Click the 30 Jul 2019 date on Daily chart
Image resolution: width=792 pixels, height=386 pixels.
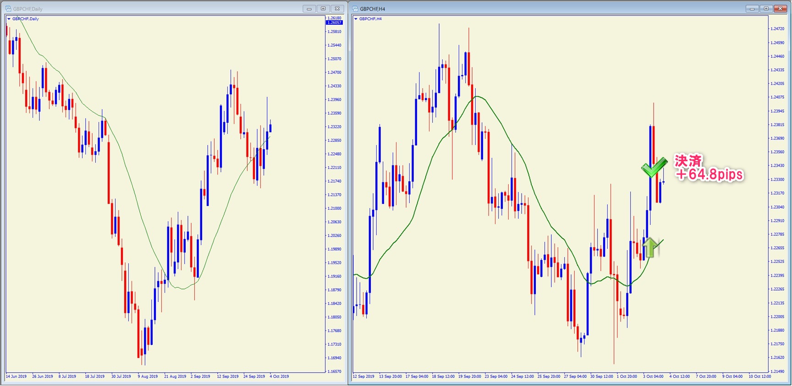[x=121, y=376]
